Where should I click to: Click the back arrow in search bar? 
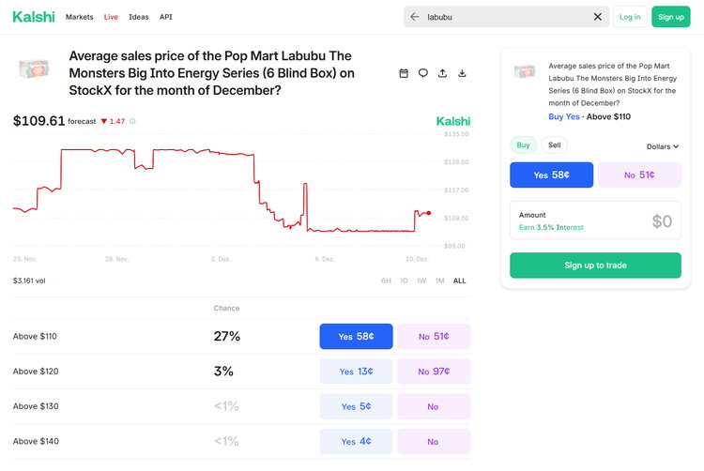click(415, 17)
